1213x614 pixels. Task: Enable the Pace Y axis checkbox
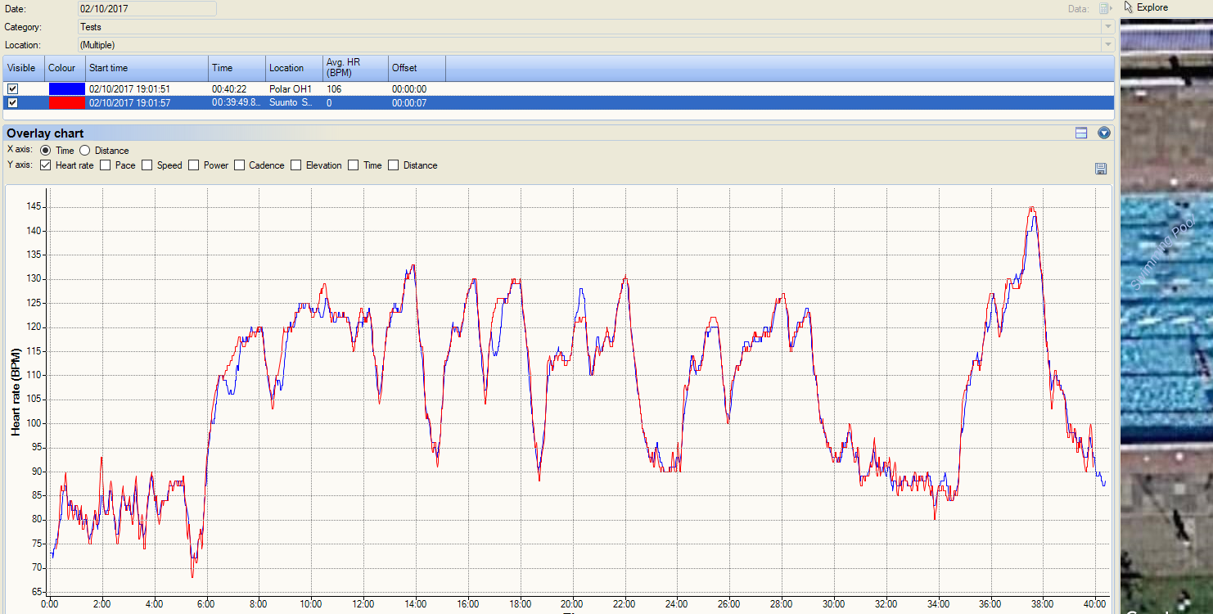pos(105,165)
